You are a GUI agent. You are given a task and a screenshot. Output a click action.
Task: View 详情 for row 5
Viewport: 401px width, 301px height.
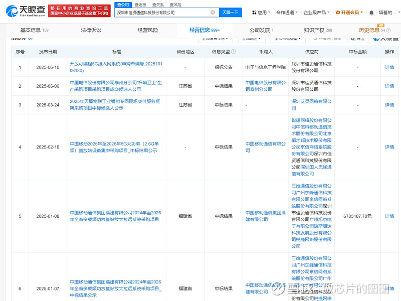(389, 216)
